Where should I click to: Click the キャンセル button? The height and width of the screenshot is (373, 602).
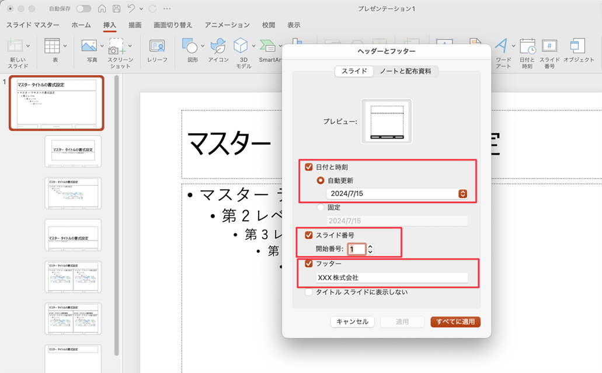(x=353, y=322)
